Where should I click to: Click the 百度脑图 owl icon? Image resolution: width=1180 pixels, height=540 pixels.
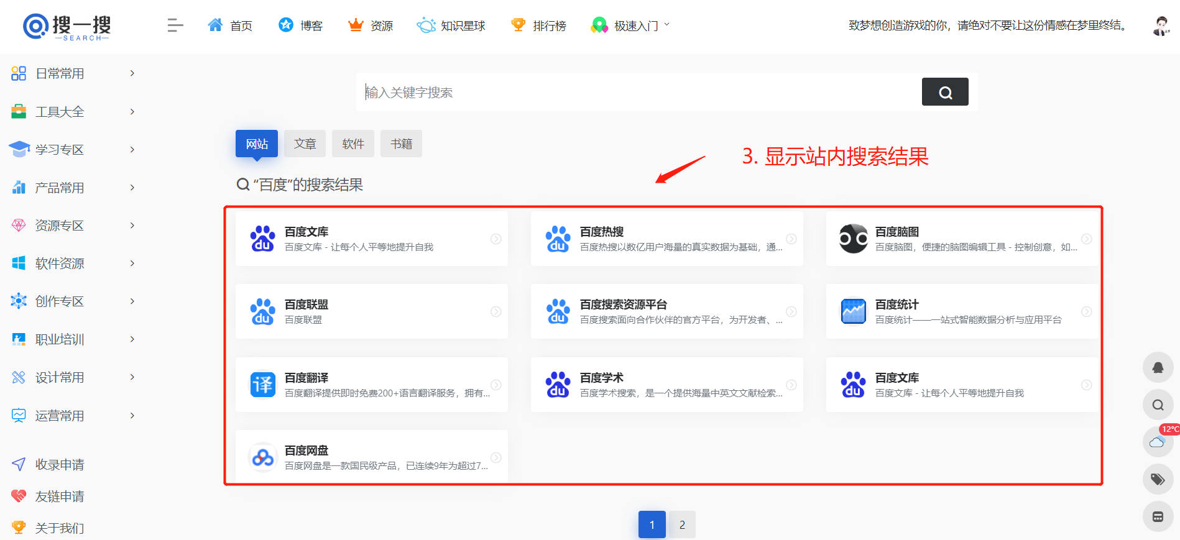(854, 239)
